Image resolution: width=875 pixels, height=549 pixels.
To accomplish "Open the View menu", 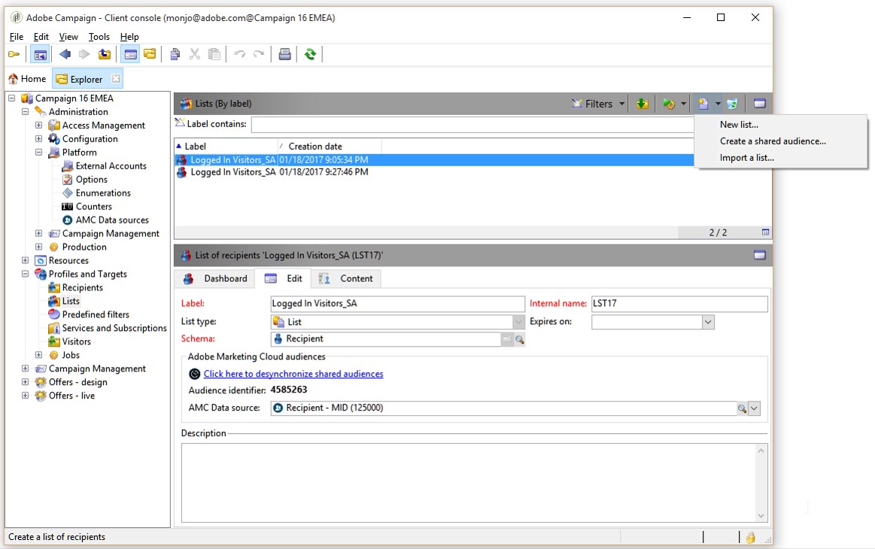I will pos(68,37).
